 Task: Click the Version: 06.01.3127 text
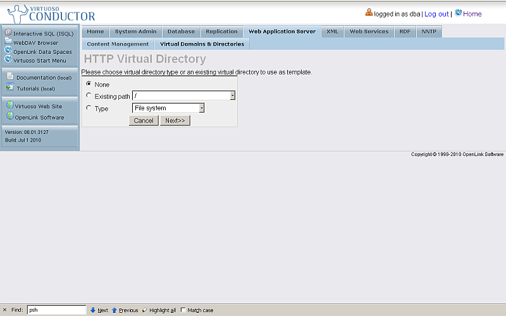tap(27, 132)
